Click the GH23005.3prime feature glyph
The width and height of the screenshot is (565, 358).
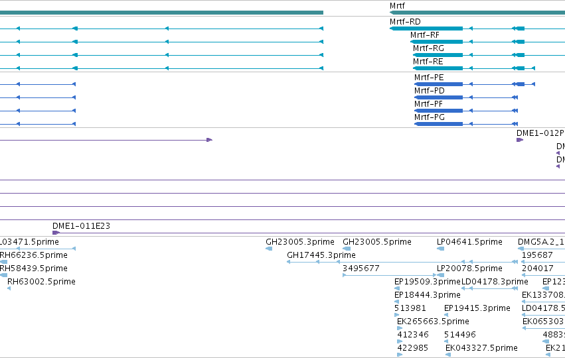click(x=269, y=249)
